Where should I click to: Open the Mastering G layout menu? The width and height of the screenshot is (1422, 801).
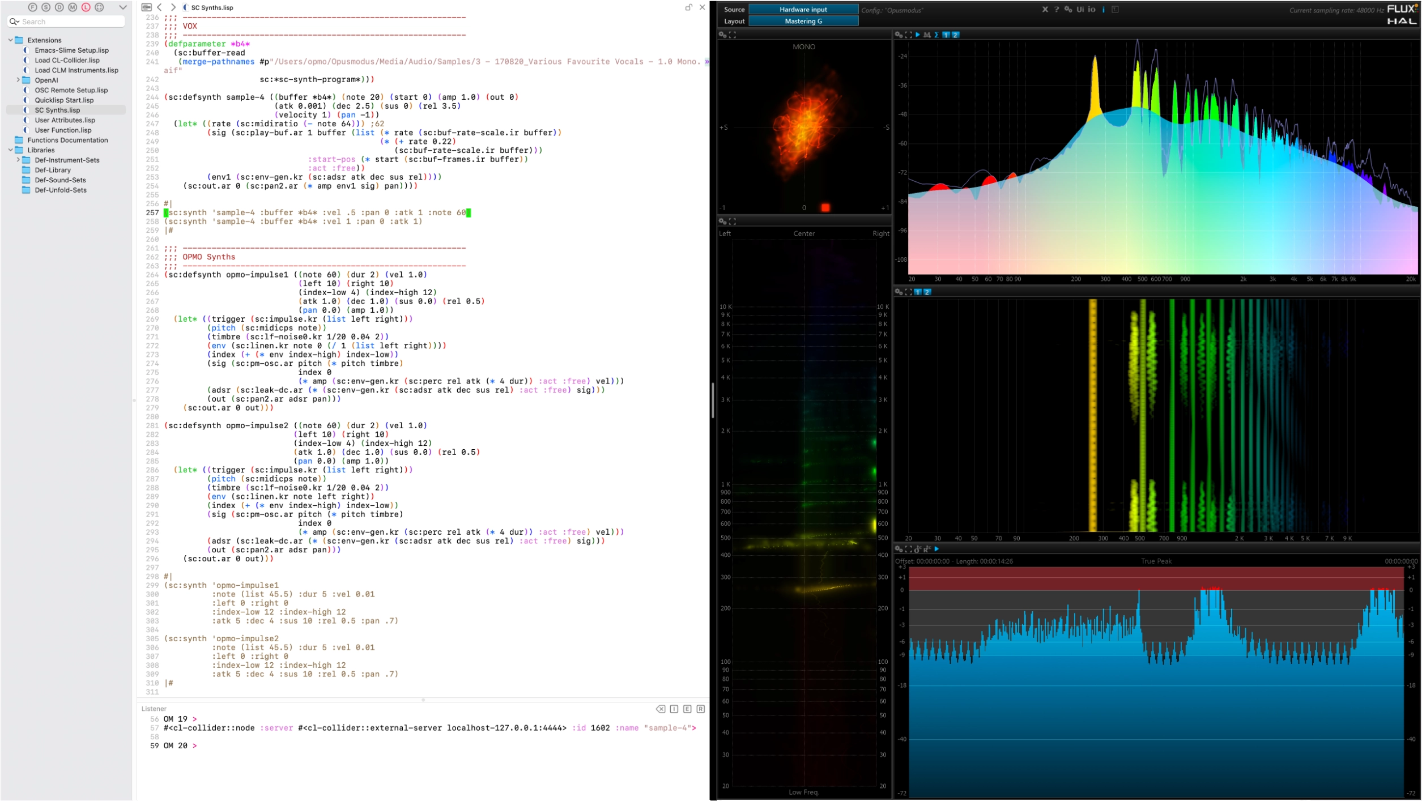tap(803, 22)
